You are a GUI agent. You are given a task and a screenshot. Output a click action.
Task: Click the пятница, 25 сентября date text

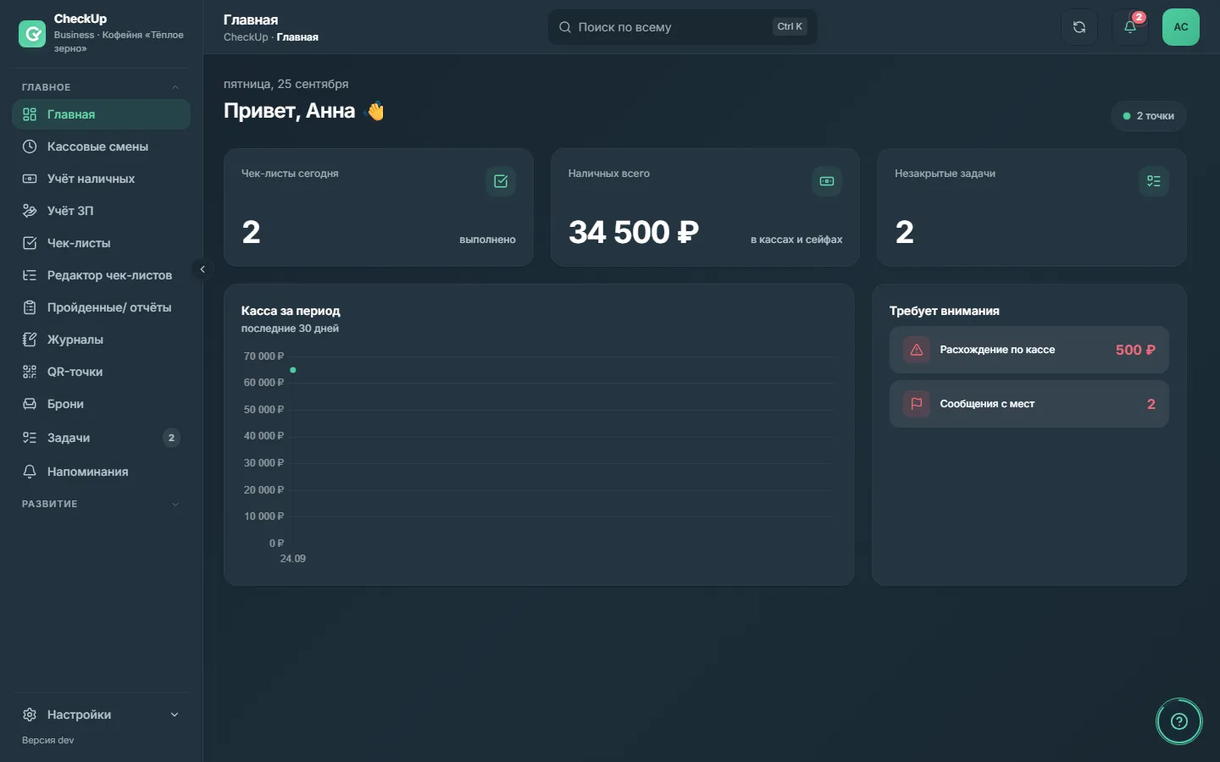pyautogui.click(x=286, y=84)
